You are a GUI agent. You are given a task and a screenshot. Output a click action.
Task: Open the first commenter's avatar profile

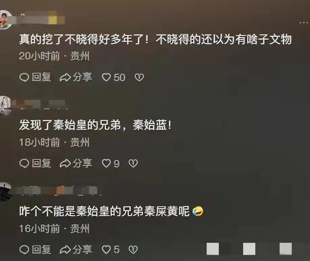(5, 20)
